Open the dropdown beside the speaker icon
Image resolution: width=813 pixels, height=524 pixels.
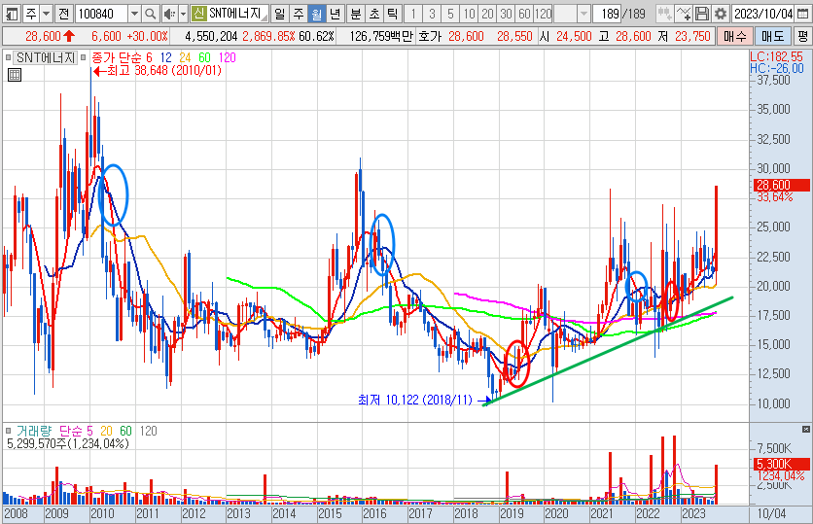pos(183,14)
